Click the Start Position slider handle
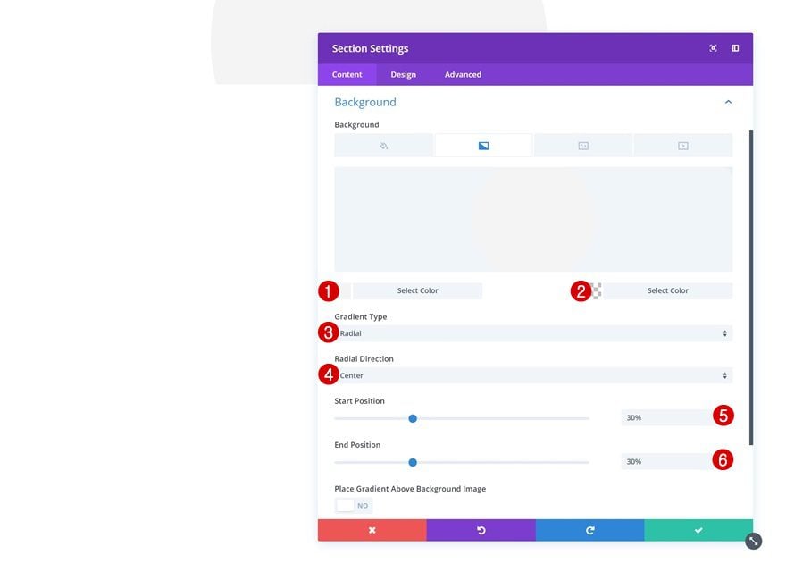 (413, 418)
